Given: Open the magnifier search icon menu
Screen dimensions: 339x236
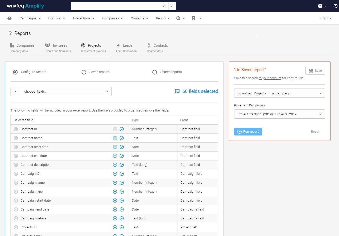Looking at the screenshot, I should coord(178,18).
